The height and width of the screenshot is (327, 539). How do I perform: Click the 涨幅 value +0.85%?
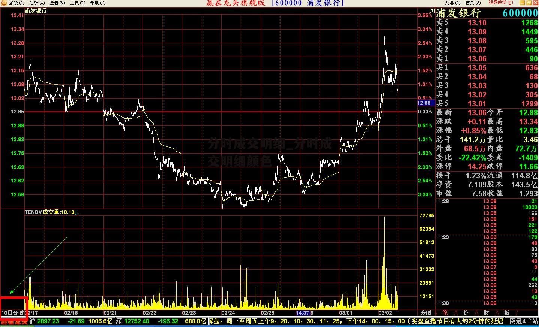473,131
